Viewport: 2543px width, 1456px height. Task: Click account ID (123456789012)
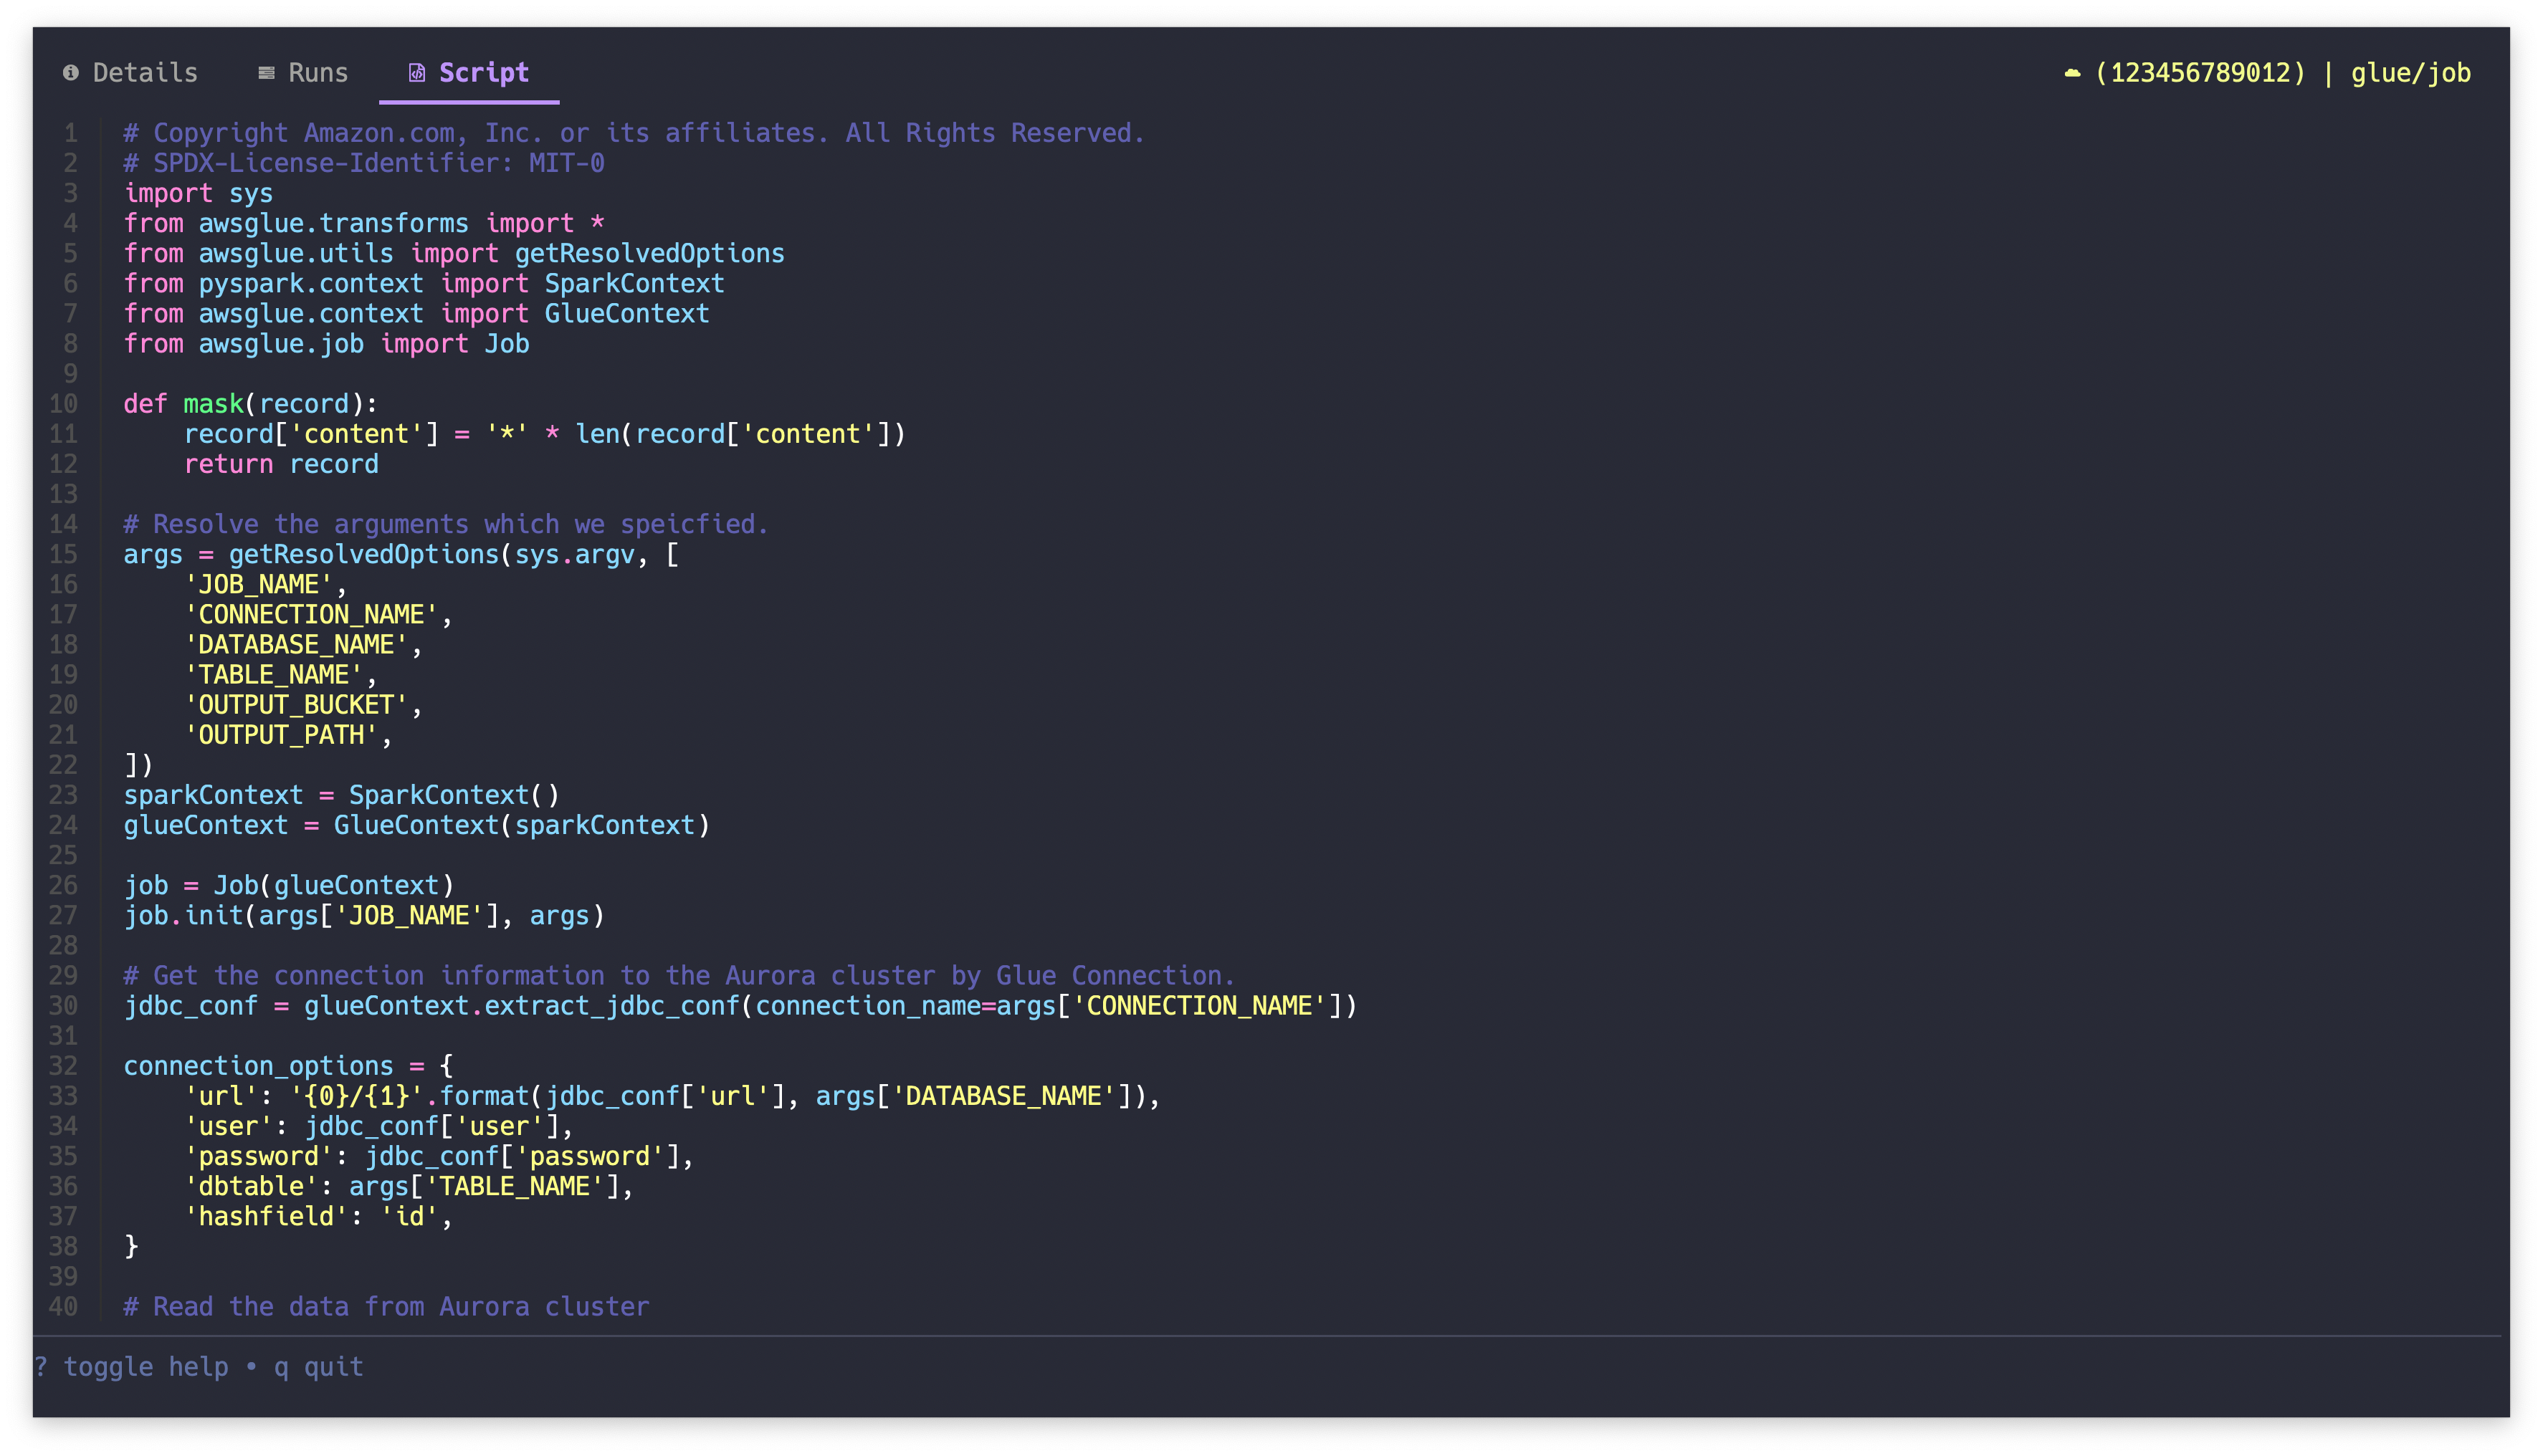[2199, 73]
